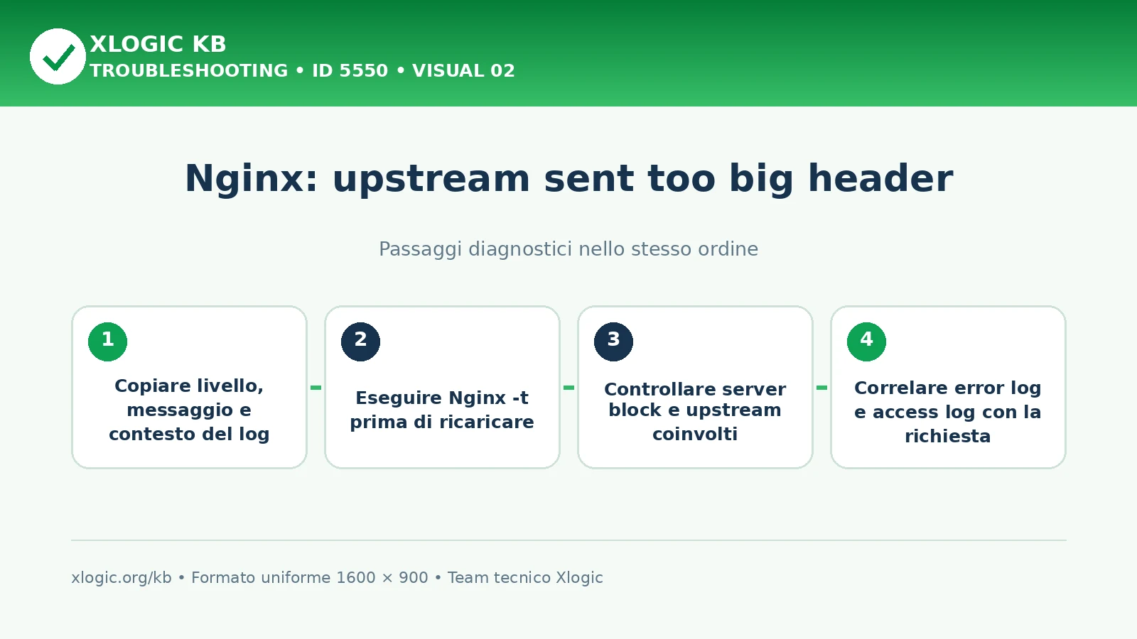Open the card Copiare livello, messaggio e contesto del log

coord(189,387)
